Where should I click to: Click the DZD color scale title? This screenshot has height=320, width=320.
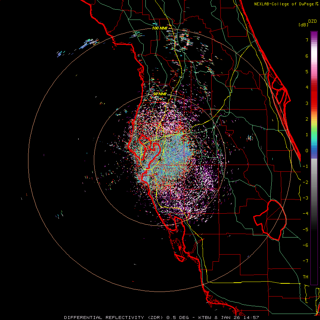tap(313, 21)
